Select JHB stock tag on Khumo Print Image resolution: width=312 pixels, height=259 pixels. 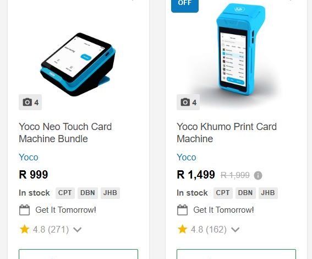tap(268, 193)
